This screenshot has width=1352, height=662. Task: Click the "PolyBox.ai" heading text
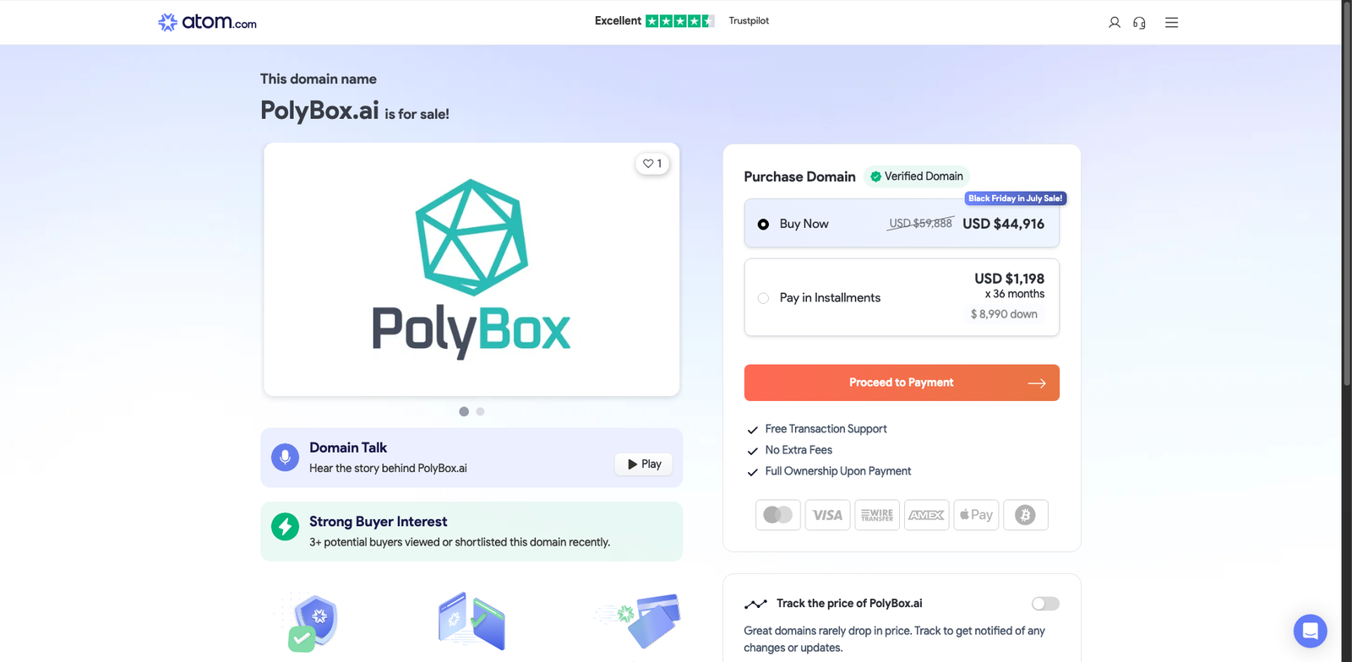[319, 111]
